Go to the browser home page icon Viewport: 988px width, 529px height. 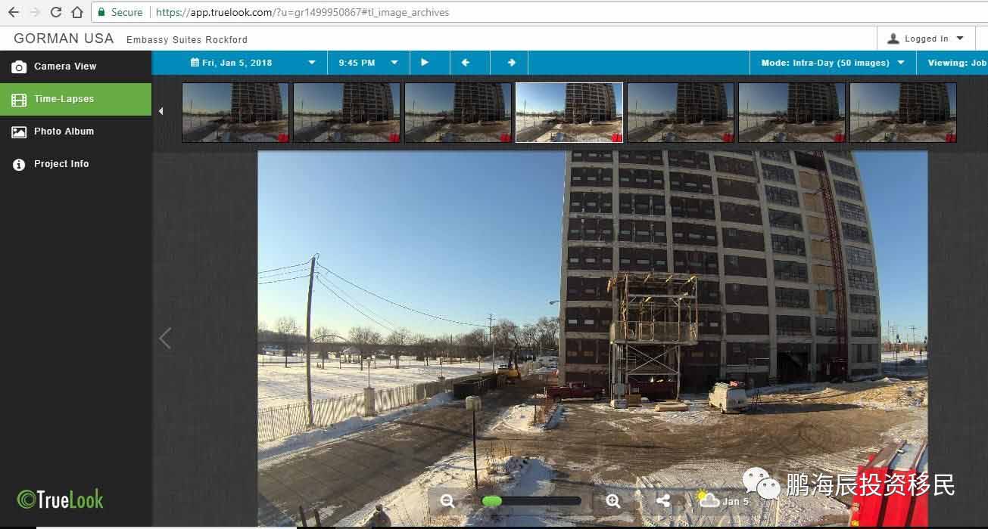click(76, 12)
